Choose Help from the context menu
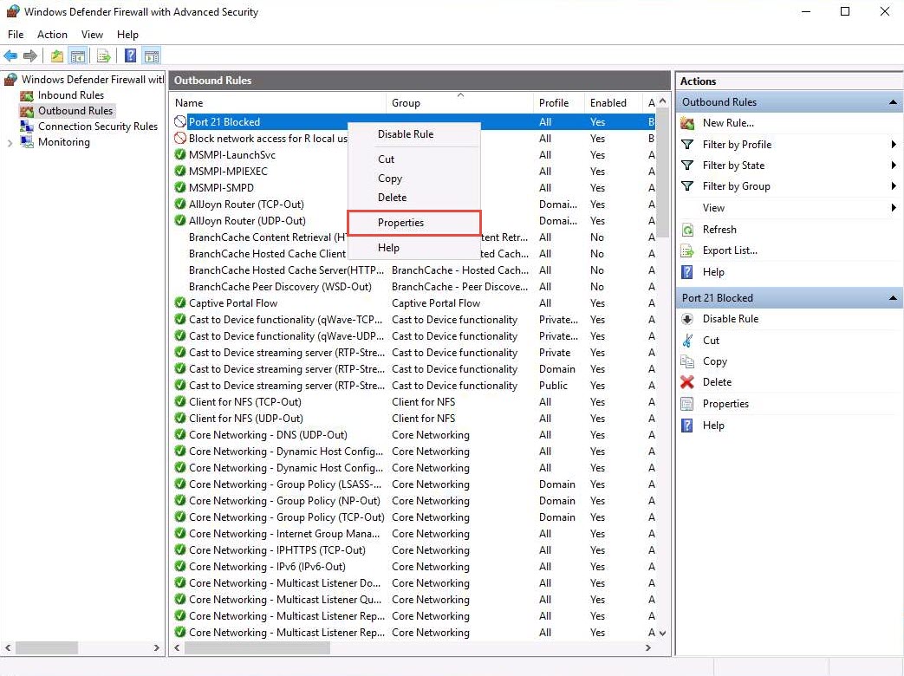The image size is (904, 676). (x=414, y=248)
